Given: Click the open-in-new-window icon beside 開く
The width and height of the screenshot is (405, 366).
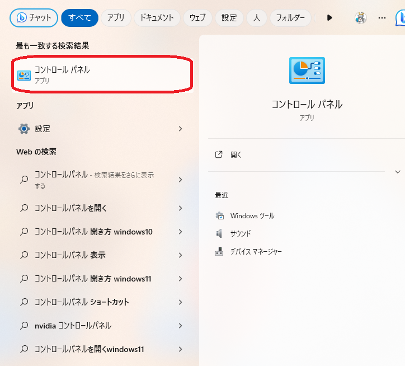Looking at the screenshot, I should (219, 154).
